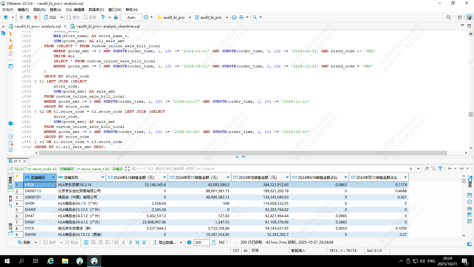Click the execute SQL statement arrow icon
Screen dimensions: 474x267
[11, 34]
